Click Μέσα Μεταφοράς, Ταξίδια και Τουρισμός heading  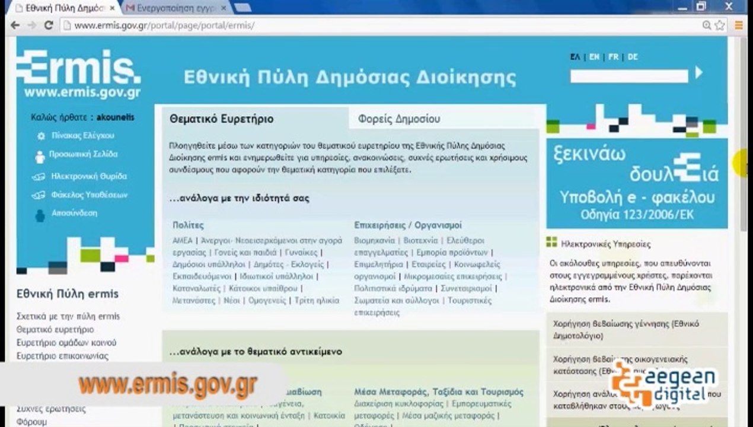point(439,392)
